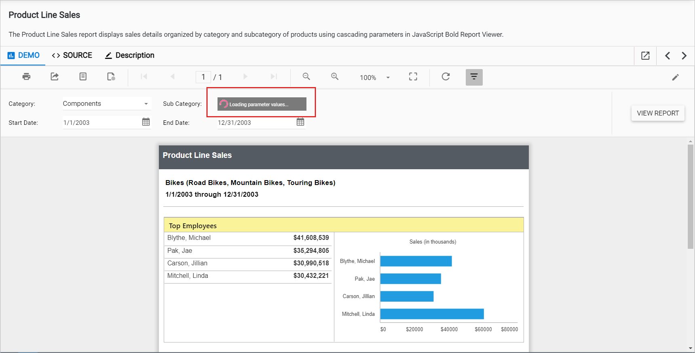Click the Print icon in the toolbar
The height and width of the screenshot is (353, 695).
coord(26,77)
